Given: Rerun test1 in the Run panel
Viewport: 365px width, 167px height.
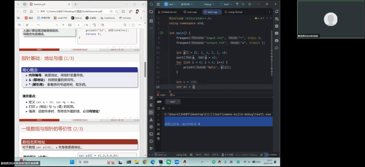Looking at the screenshot, I should [x=158, y=108].
